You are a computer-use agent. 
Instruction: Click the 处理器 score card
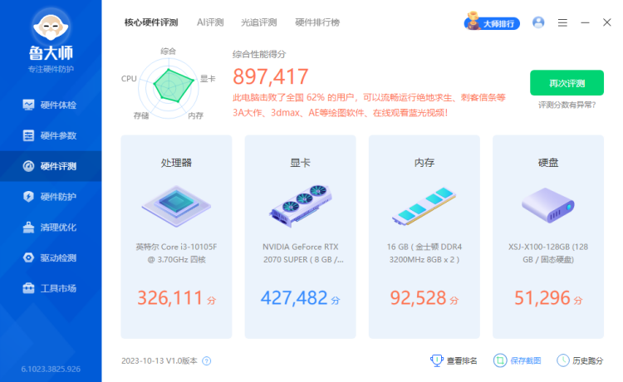coord(176,237)
